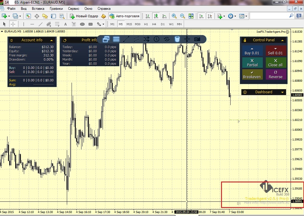
Task: Select the text label 'T' tool
Action: point(74,24)
